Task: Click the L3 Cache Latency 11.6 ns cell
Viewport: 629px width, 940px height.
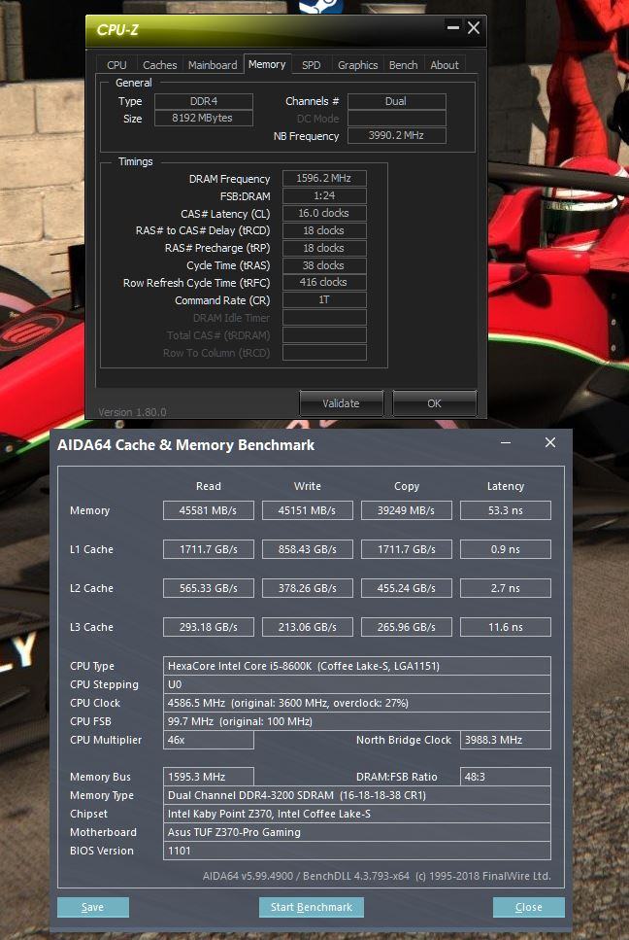Action: point(506,627)
